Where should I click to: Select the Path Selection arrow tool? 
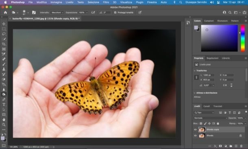click(x=4, y=110)
